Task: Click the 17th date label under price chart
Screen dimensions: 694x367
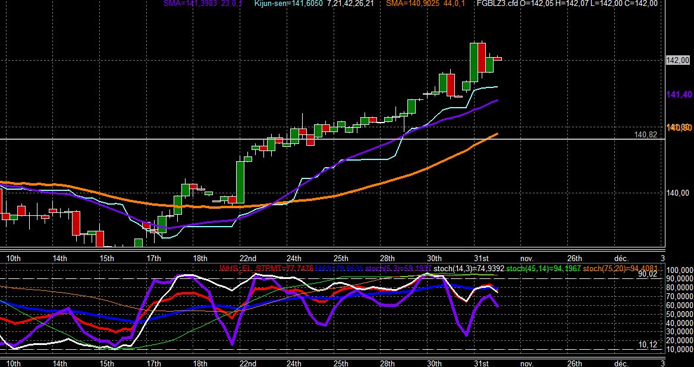Action: (x=153, y=259)
